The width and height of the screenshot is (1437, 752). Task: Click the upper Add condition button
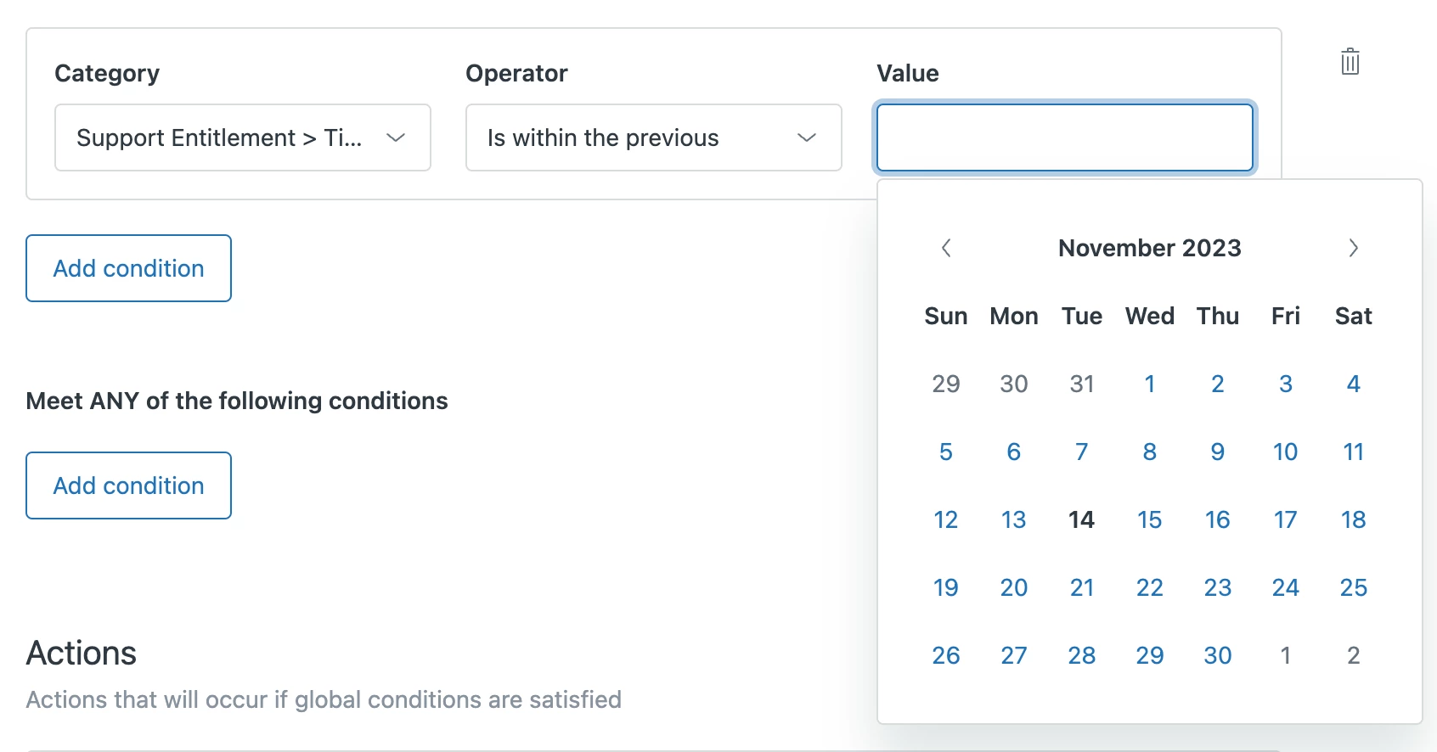pyautogui.click(x=128, y=268)
